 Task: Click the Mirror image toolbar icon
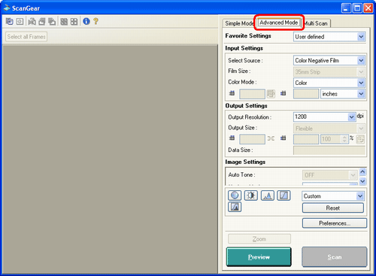(x=32, y=22)
